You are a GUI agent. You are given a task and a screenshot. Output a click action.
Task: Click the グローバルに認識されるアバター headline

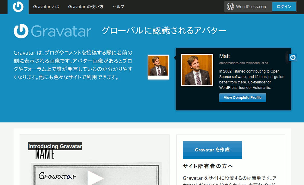tap(164, 31)
